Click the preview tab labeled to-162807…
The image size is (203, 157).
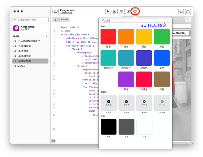pos(181,33)
